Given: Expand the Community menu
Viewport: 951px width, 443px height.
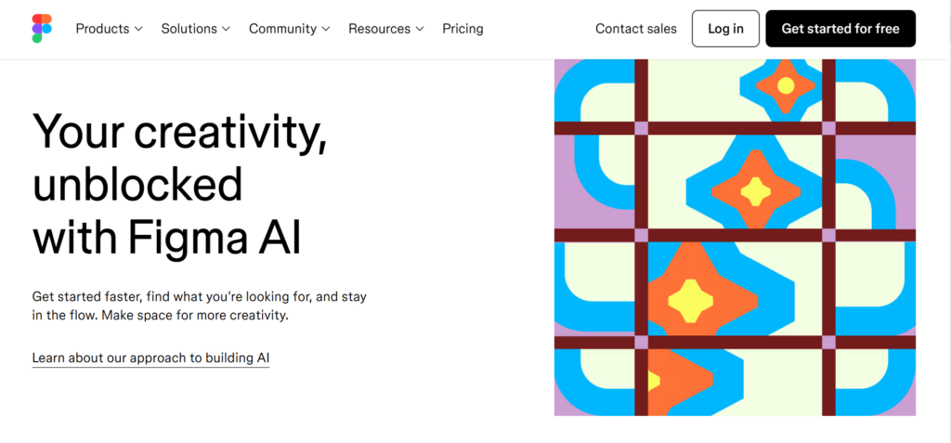Looking at the screenshot, I should pyautogui.click(x=290, y=29).
